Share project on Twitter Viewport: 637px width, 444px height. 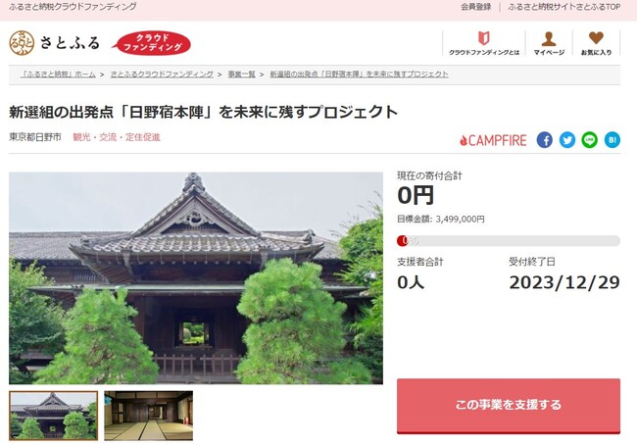tap(567, 140)
